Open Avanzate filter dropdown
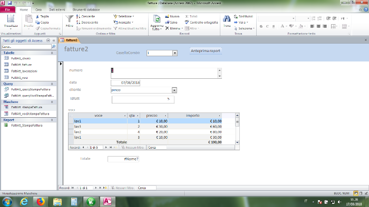This screenshot has height=207, width=369. 123,22
